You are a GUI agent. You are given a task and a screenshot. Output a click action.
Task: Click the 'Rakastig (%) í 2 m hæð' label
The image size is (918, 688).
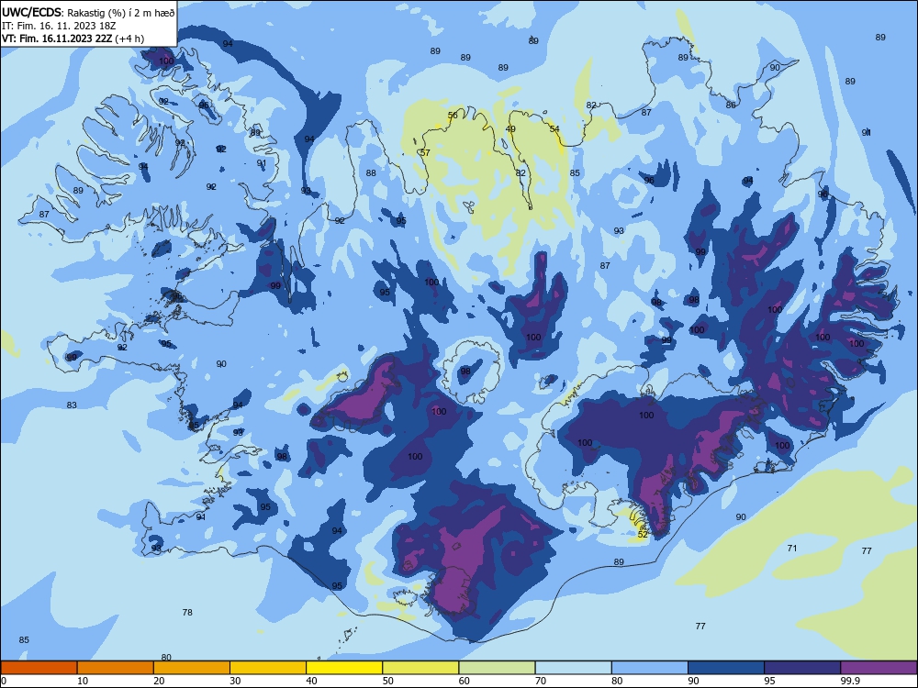click(x=120, y=12)
